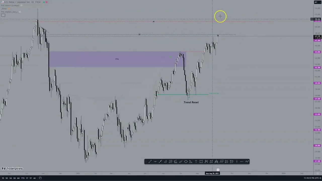322x181 pixels.
Task: Select the Short Position tool
Action: coord(232,162)
